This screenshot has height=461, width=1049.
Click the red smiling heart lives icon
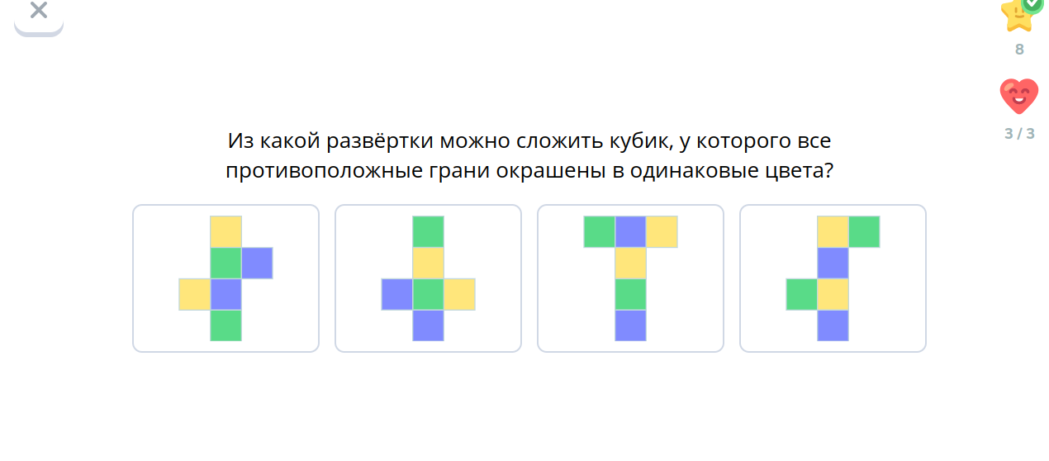point(1018,97)
